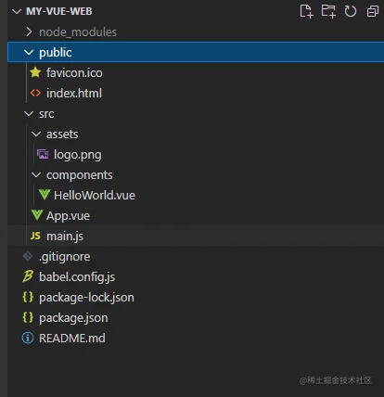The image size is (384, 397).
Task: Click the JS icon beside main.js
Action: (35, 236)
